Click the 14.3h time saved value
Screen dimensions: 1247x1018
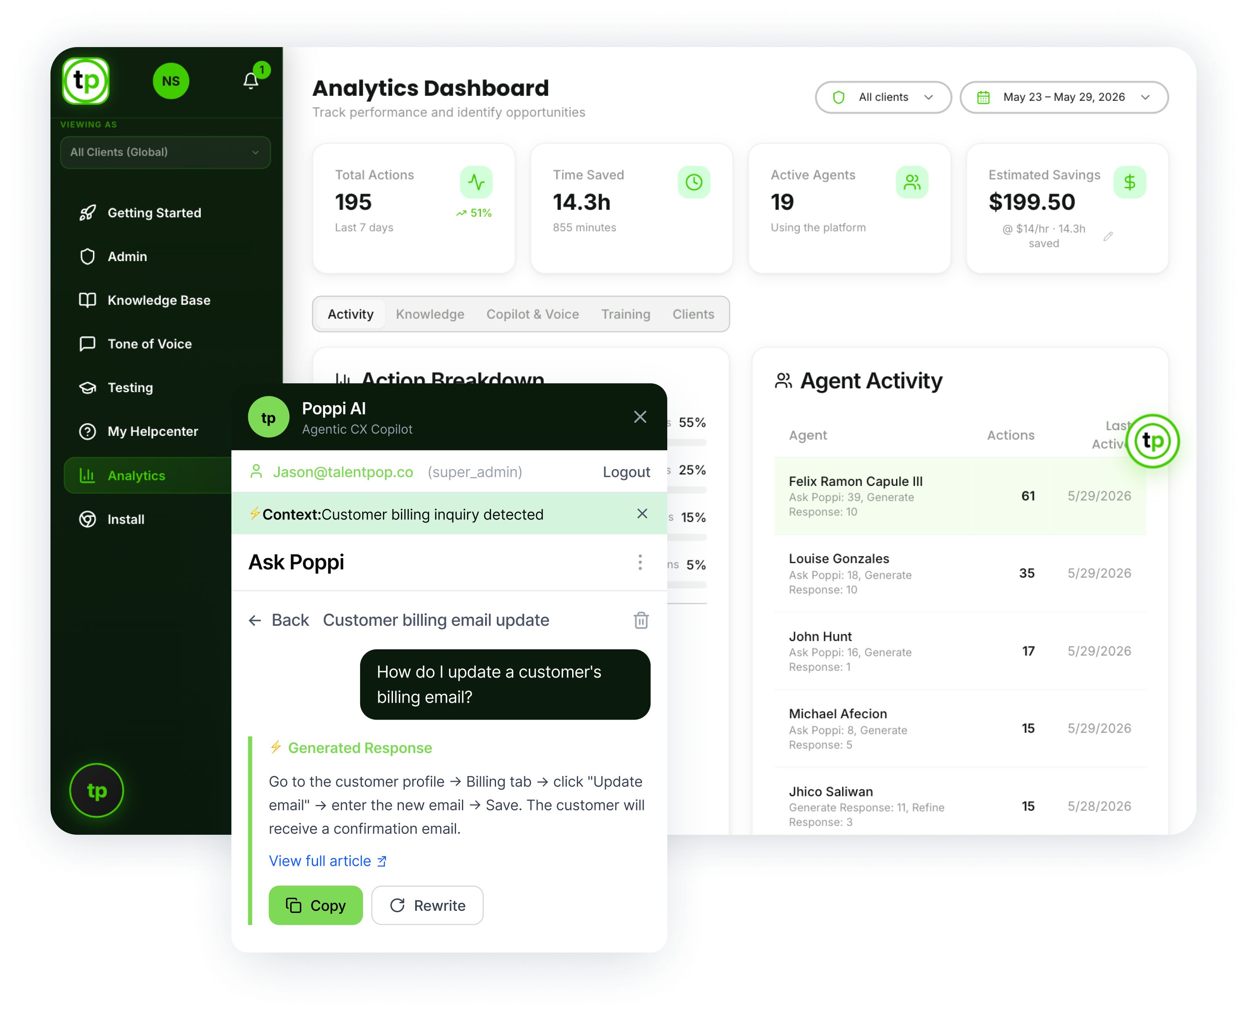581,202
